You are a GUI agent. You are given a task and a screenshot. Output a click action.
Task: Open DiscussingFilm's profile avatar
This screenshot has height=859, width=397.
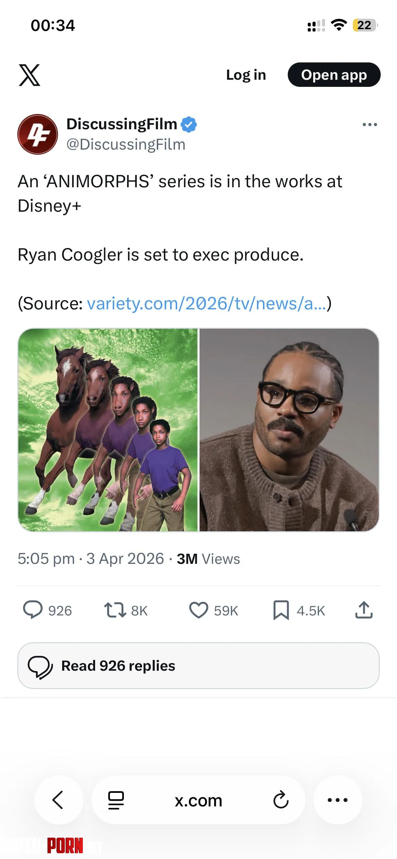[38, 134]
